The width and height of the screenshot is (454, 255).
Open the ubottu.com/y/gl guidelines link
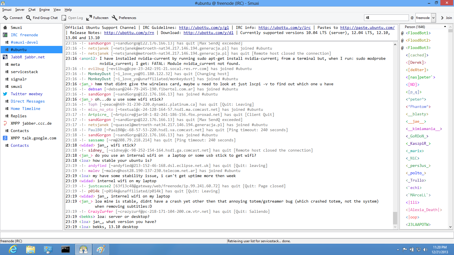coord(204,27)
